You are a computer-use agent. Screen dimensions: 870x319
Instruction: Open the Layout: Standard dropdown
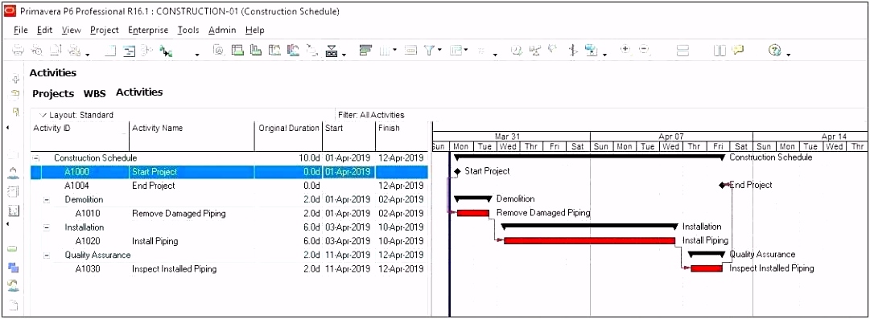[x=76, y=115]
